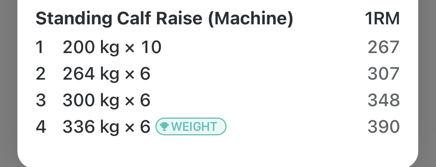Select set number 4 in the list

40,127
